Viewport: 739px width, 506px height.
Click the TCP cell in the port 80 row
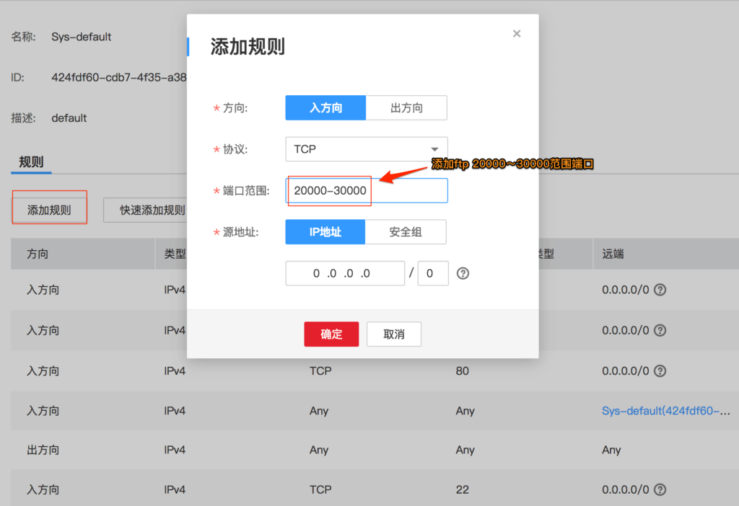(320, 371)
